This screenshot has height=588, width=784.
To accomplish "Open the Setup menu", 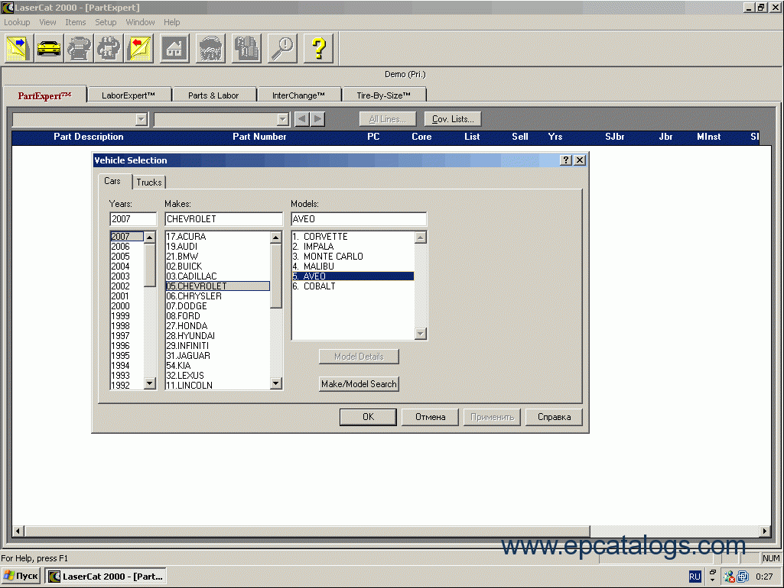I will [x=106, y=22].
